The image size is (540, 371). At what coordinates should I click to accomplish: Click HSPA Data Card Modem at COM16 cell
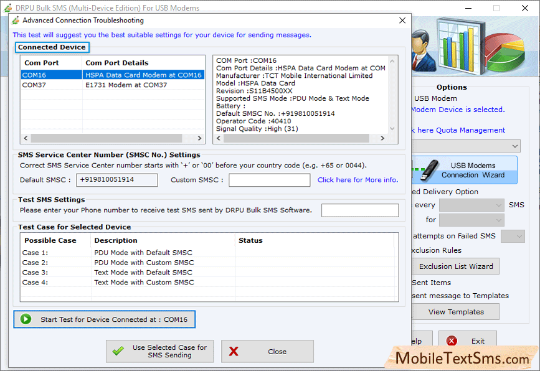(143, 75)
